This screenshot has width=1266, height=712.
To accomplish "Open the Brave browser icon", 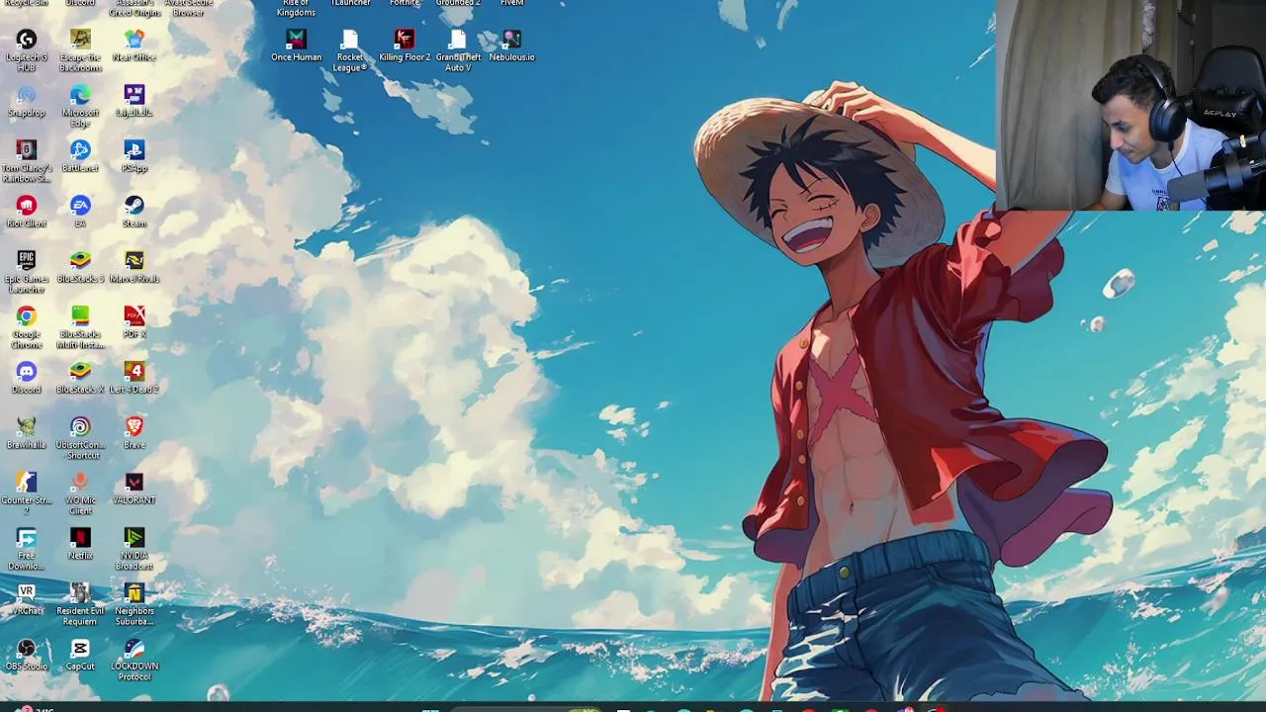I will 135,427.
